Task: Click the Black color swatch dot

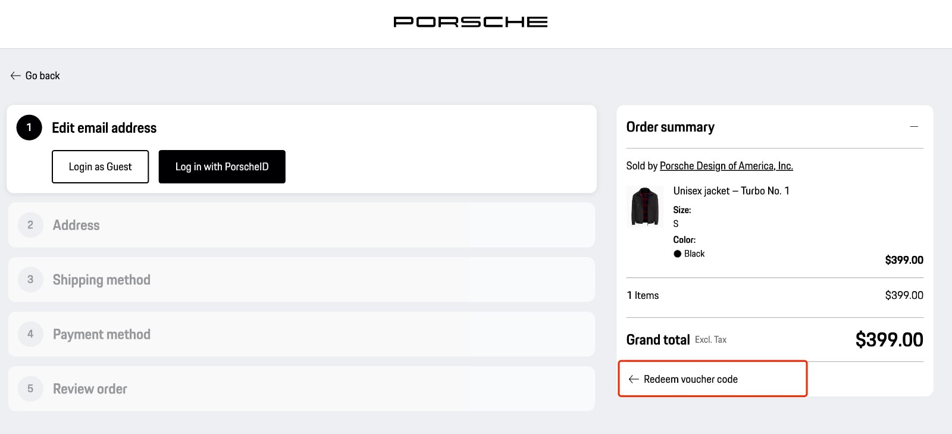Action: (x=677, y=253)
